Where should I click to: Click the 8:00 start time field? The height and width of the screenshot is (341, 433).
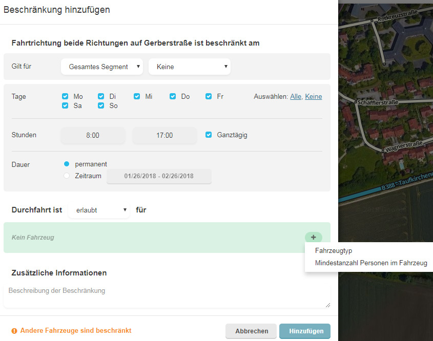pos(93,135)
